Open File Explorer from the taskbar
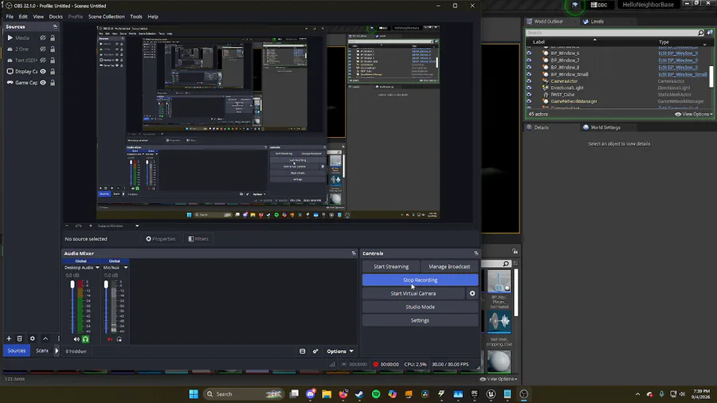This screenshot has height=403, width=717. pos(327,394)
